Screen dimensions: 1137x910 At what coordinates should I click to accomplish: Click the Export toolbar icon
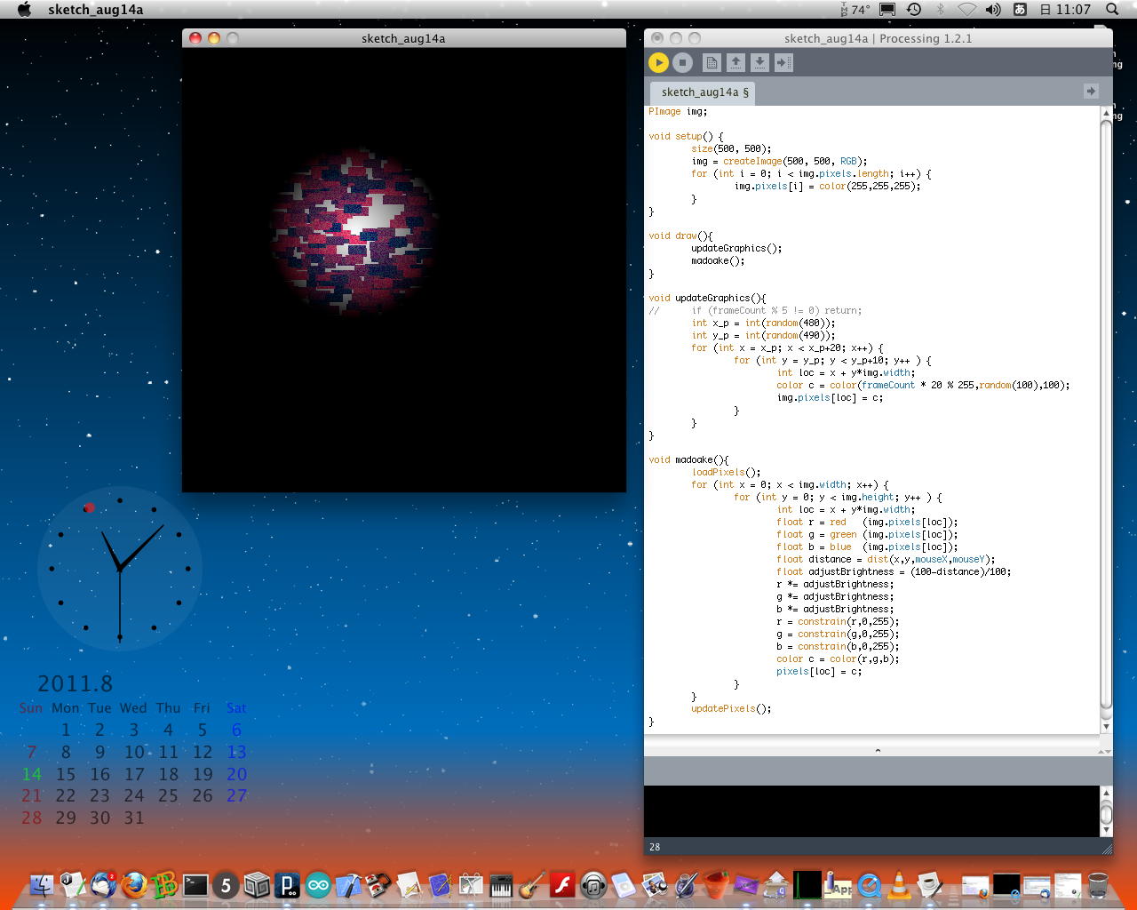783,62
